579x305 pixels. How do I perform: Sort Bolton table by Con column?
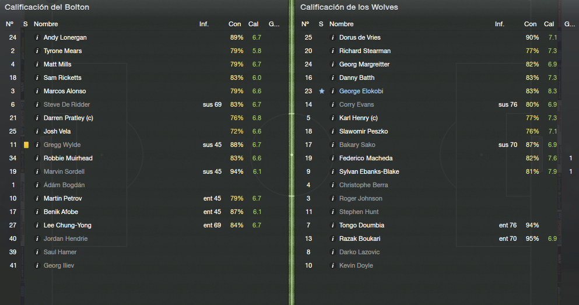tap(234, 24)
